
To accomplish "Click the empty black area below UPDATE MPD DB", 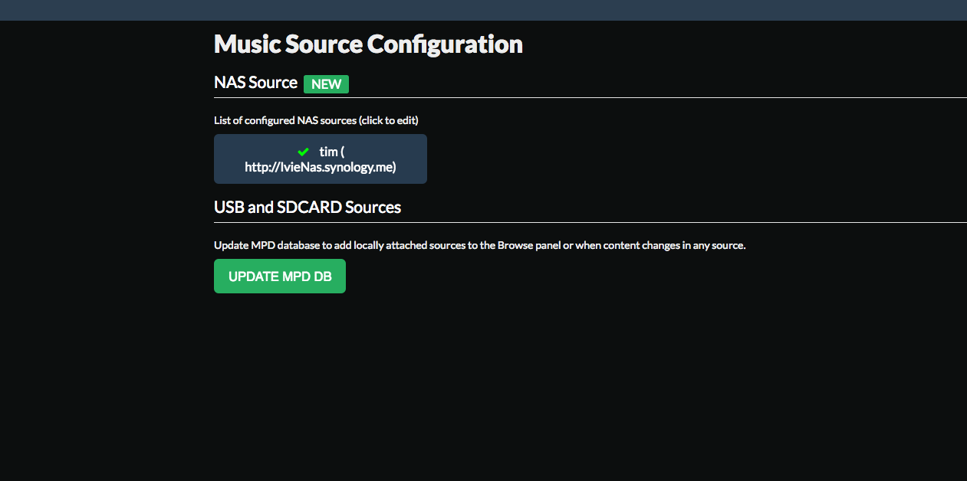I will tap(483, 383).
